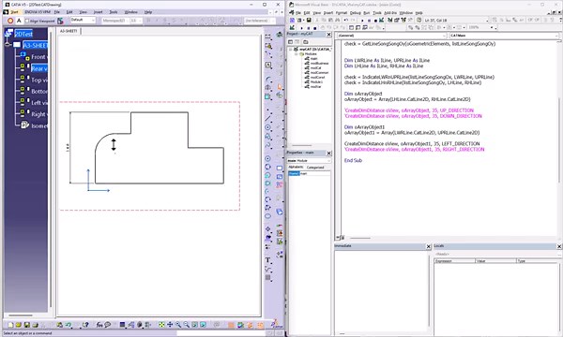Click the Break pause icon in Visual Basic toolbar
This screenshot has width=563, height=337.
369,21
